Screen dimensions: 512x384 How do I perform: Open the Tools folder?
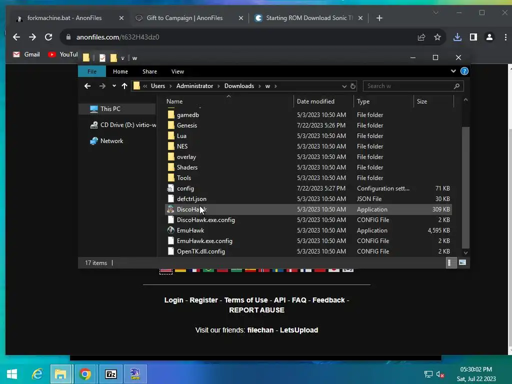(x=184, y=177)
